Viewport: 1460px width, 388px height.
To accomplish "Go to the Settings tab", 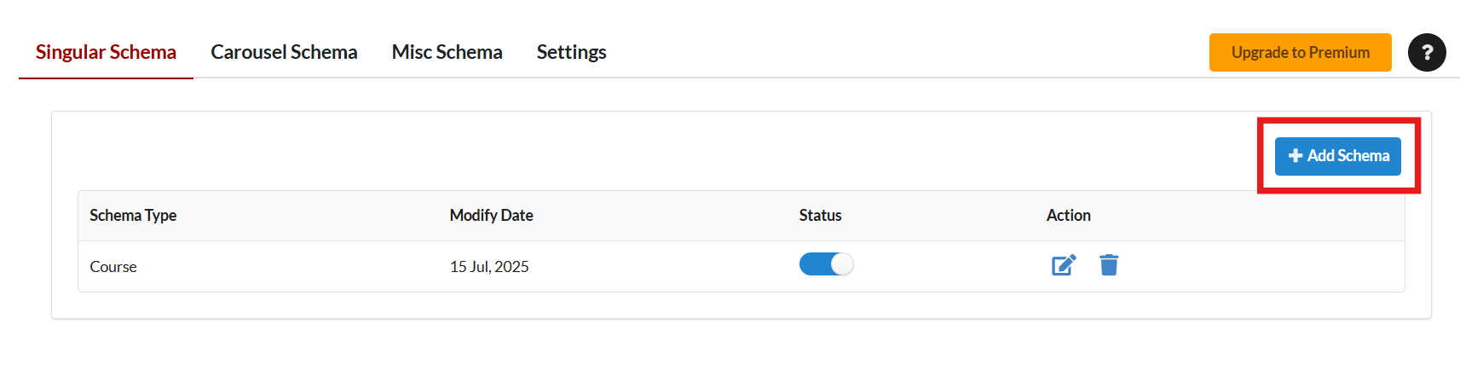I will (x=571, y=52).
